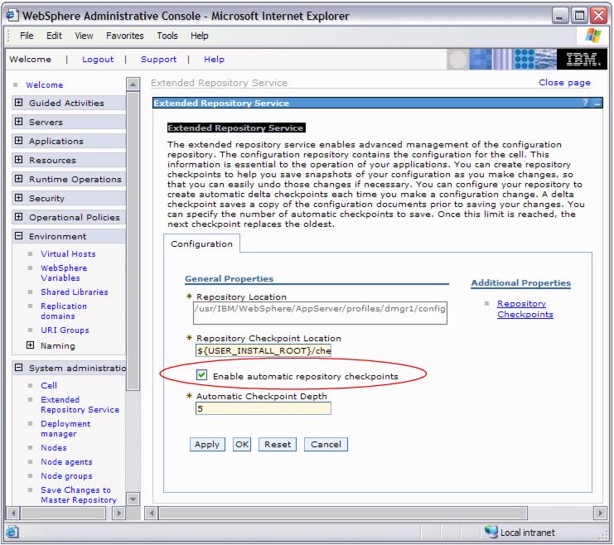
Task: Expand the Servers section
Action: pyautogui.click(x=18, y=122)
